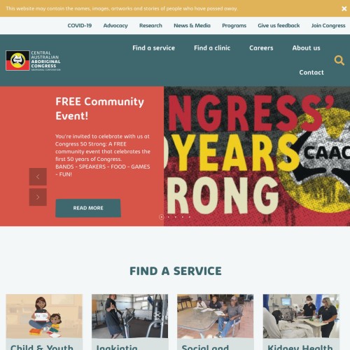Open the Find a clinic menu
Image resolution: width=350 pixels, height=350 pixels.
(x=212, y=48)
